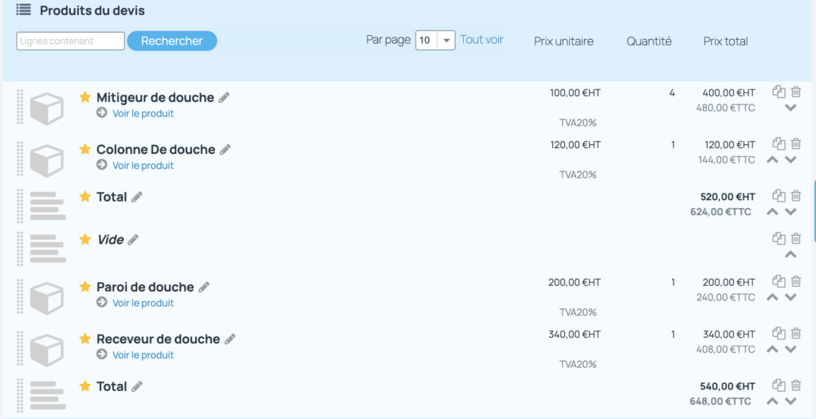The image size is (816, 419).
Task: Delete the Colonne De douche line
Action: [x=796, y=143]
